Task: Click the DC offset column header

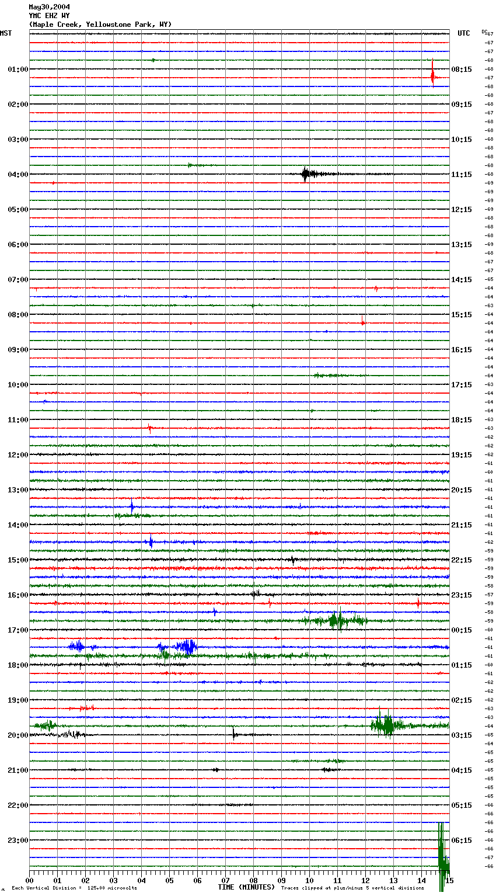Action: click(x=484, y=32)
